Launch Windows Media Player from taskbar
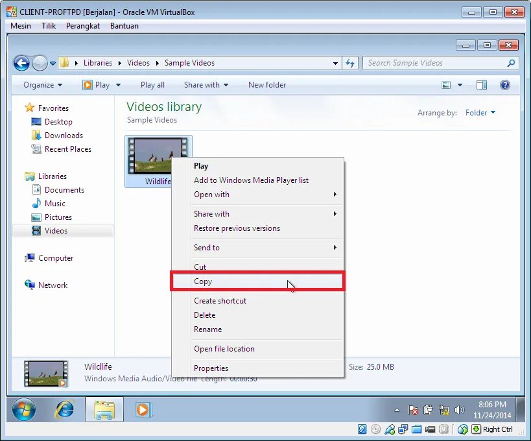 click(x=143, y=409)
